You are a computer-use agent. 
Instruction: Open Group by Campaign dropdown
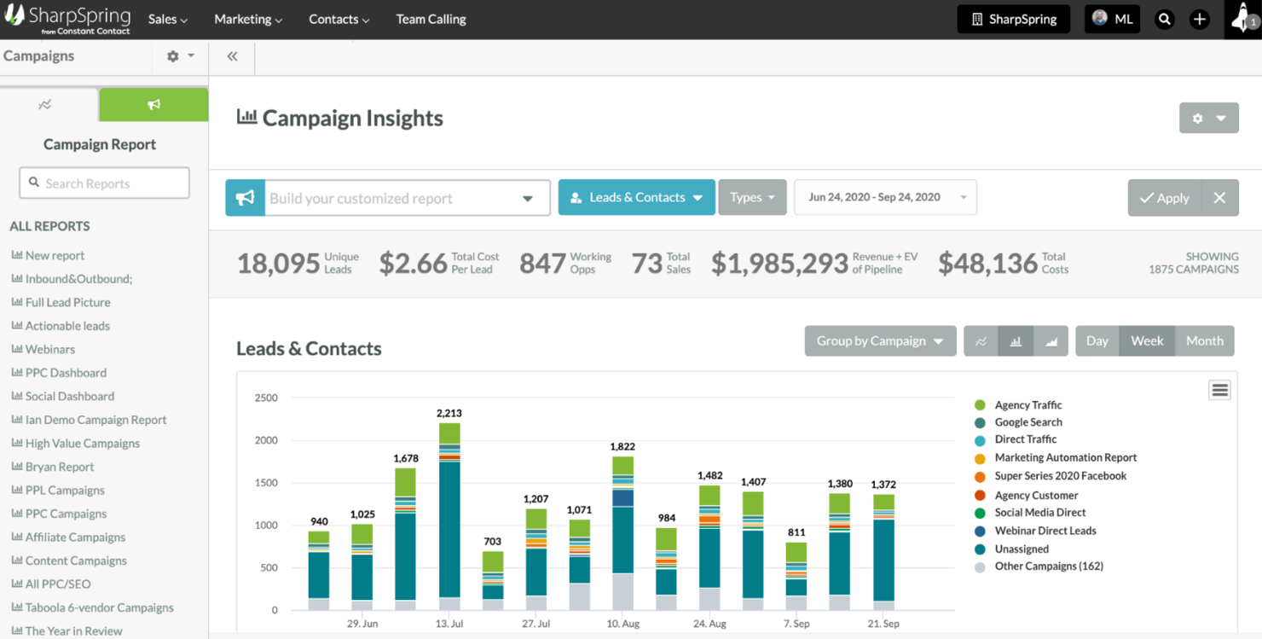point(880,341)
